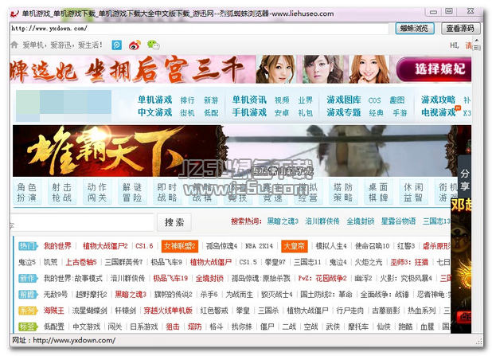Click the 低配置 tag link

pyautogui.click(x=53, y=327)
